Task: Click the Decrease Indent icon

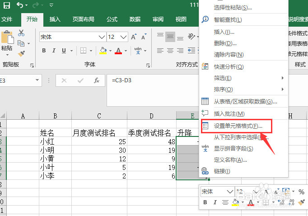Action: click(x=191, y=51)
